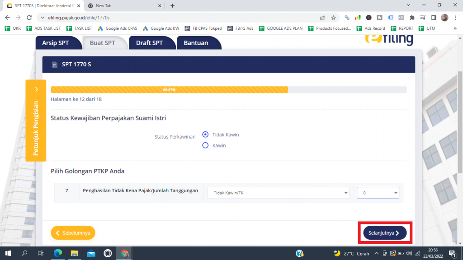The image size is (463, 260).
Task: Click the orange 66.67% progress bar
Action: [x=169, y=90]
